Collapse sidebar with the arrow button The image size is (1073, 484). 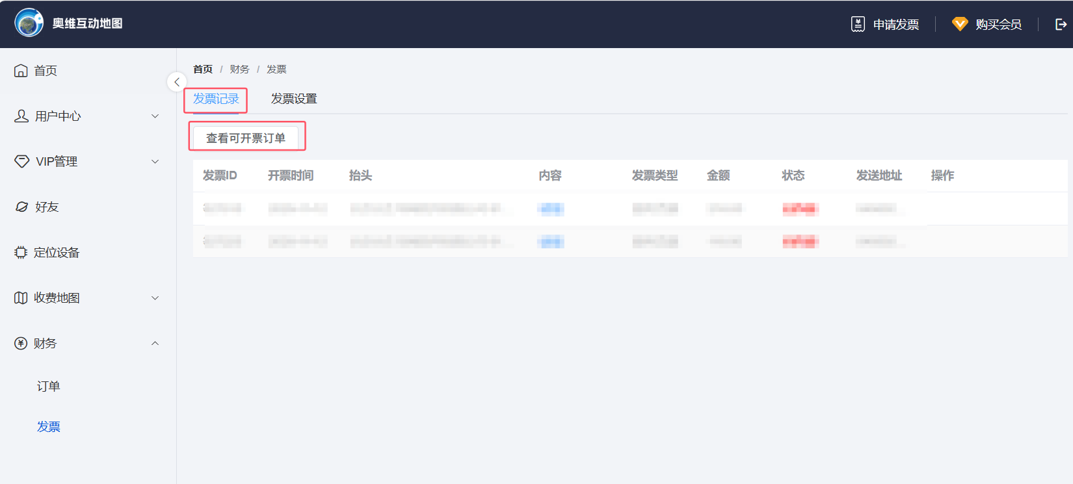coord(177,83)
